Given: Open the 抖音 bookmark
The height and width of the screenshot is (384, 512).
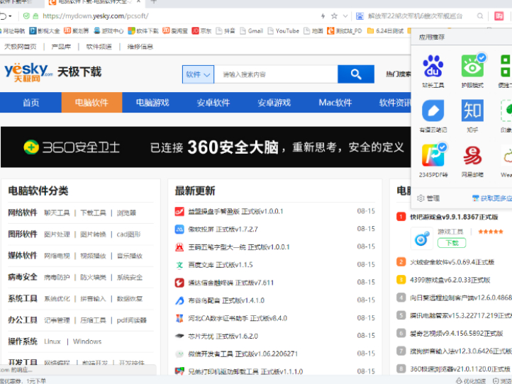Looking at the screenshot, I should click(226, 30).
